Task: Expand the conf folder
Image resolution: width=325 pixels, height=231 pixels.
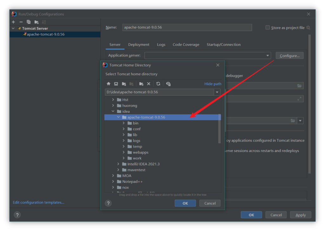Action: coord(124,129)
